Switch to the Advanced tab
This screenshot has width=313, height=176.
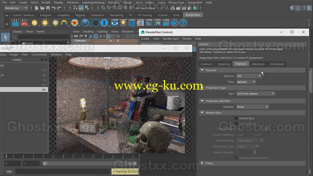(x=258, y=64)
